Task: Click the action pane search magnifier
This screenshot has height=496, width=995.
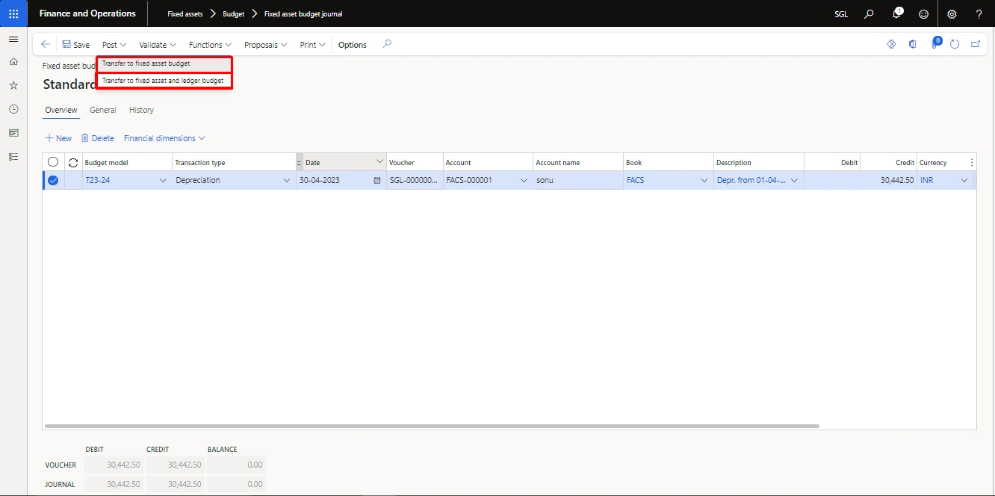Action: tap(387, 44)
